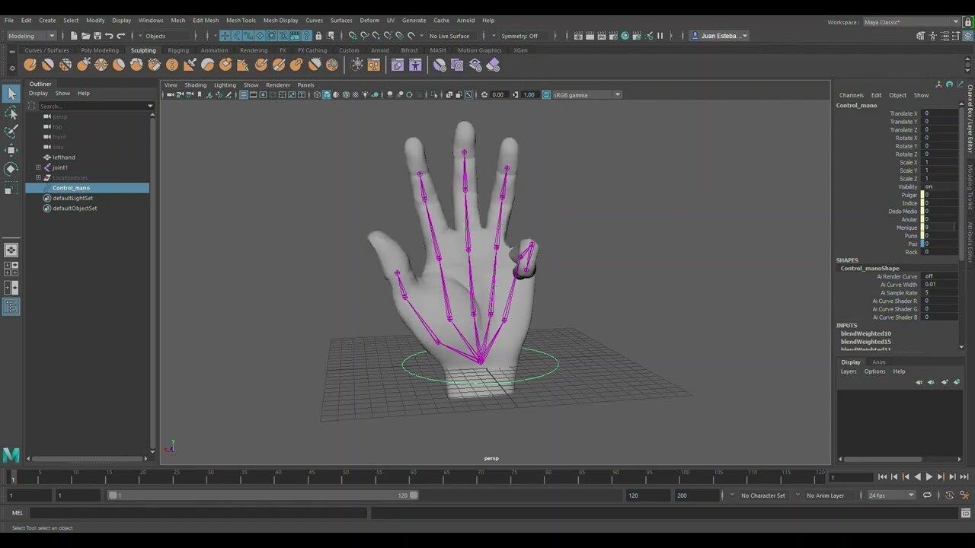This screenshot has height=548, width=975.
Task: Select the Rotate tool in the toolbox
Action: click(11, 169)
